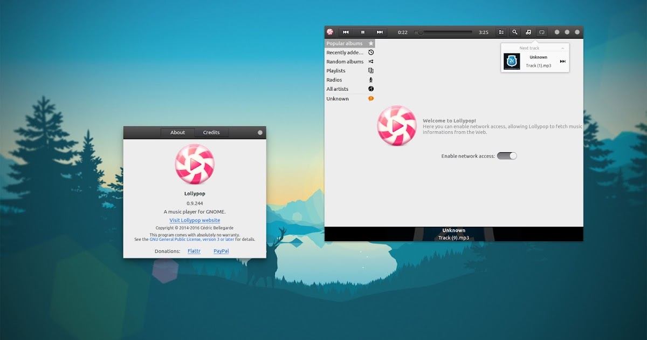
Task: Click the clock icon beside Recently added
Action: (x=370, y=52)
